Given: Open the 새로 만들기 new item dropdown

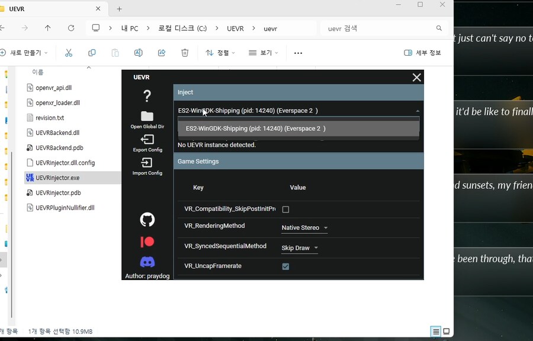Looking at the screenshot, I should (x=24, y=53).
